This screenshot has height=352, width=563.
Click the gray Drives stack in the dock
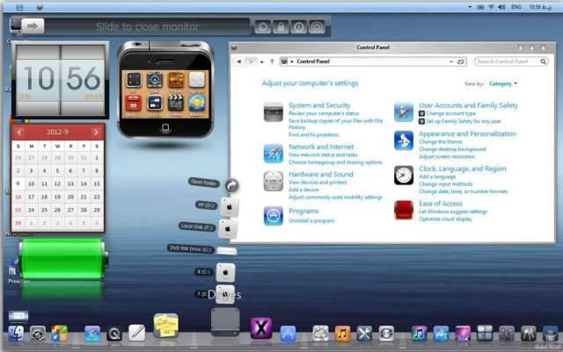coord(225,322)
